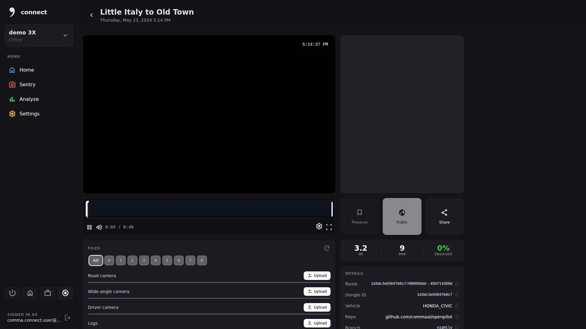
Task: Select segment 3 file filter
Action: pos(144,260)
